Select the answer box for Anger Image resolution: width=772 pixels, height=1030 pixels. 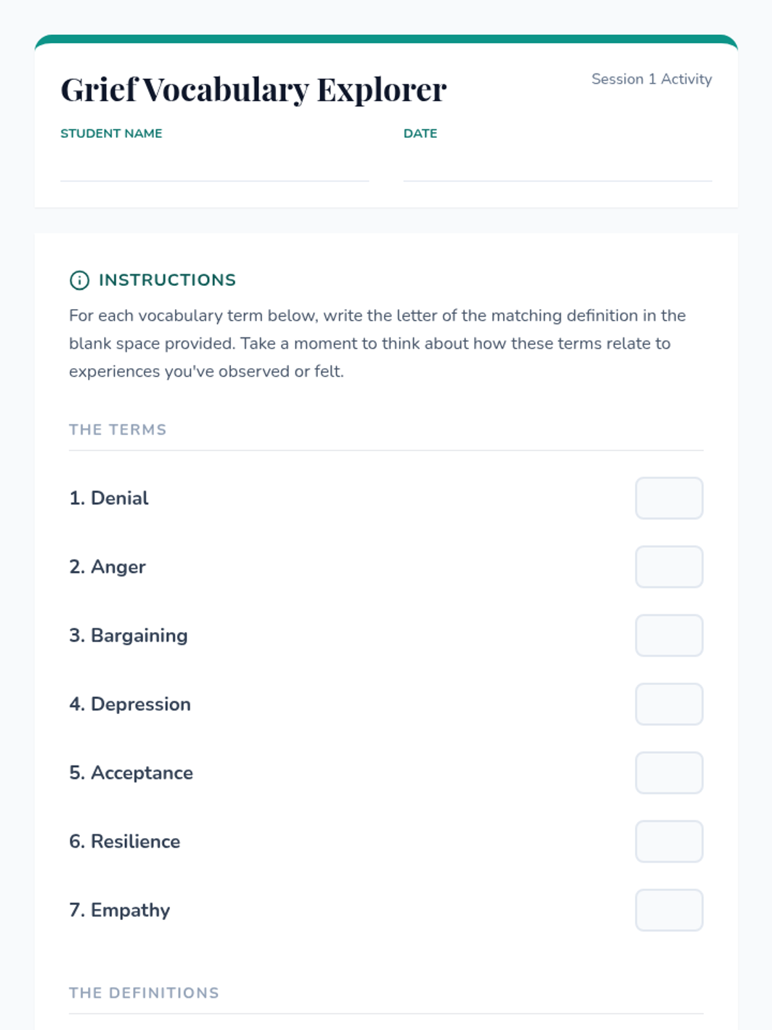669,567
